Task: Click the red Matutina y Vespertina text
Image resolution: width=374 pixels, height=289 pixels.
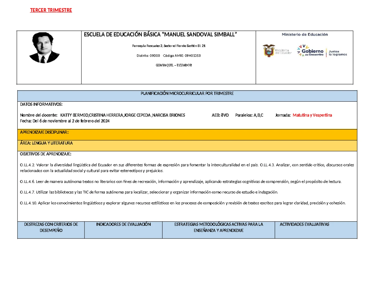Action: 313,115
